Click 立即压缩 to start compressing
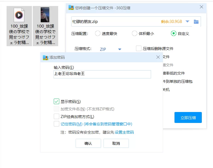 click(188, 117)
